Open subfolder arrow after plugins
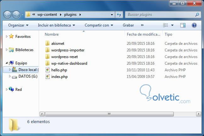204x136 pixels. click(80, 15)
